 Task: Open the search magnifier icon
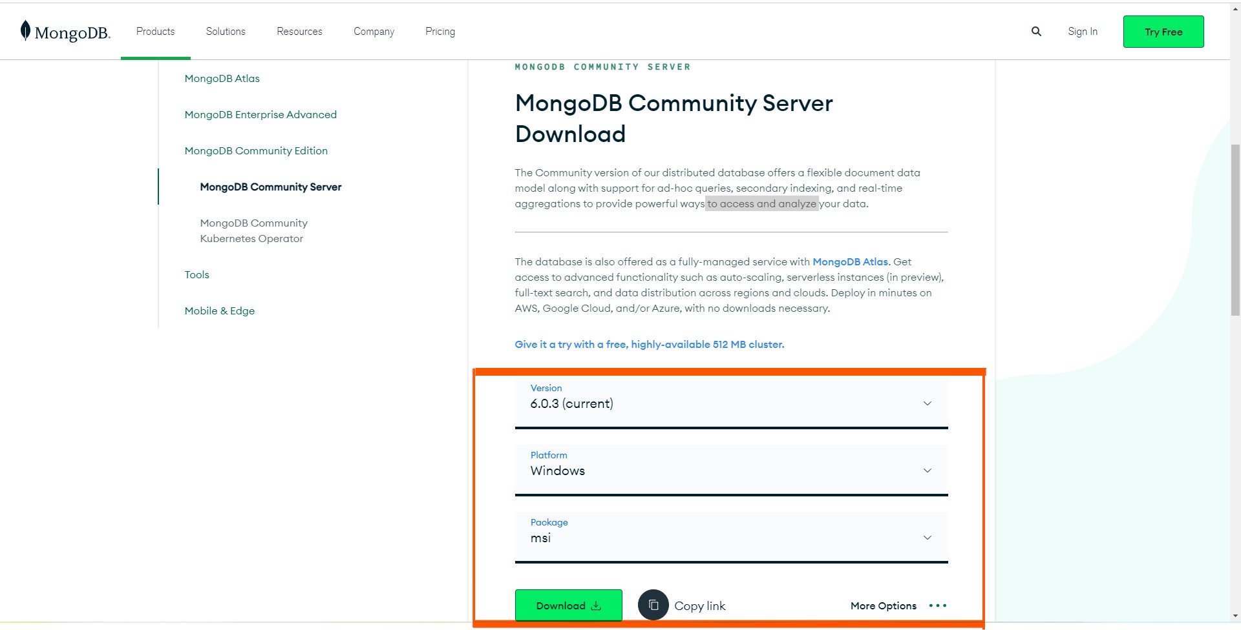tap(1036, 32)
